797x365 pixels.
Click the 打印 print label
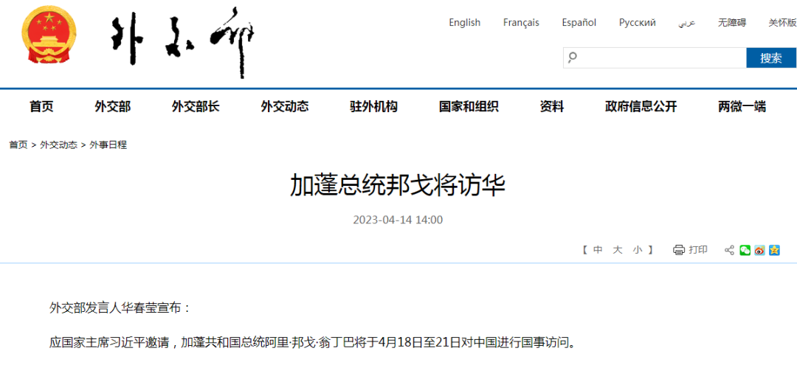(x=698, y=250)
